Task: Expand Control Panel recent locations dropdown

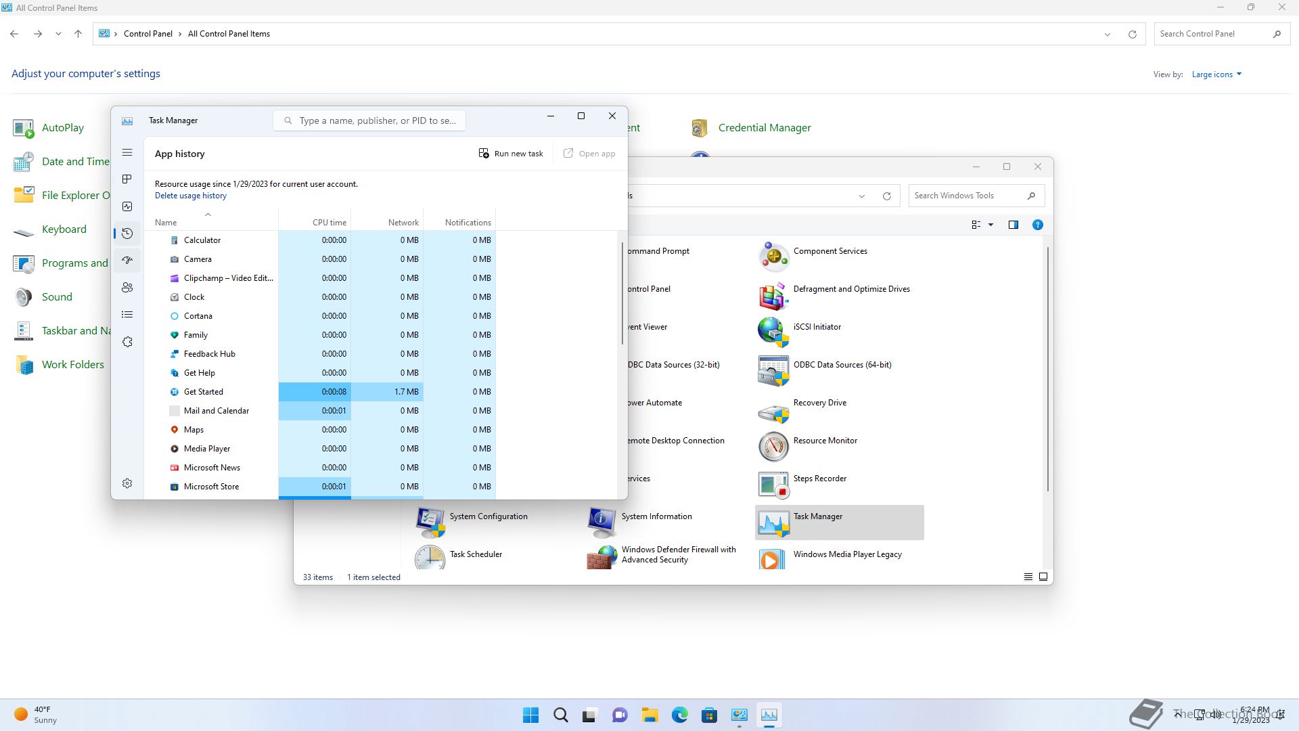Action: (58, 34)
